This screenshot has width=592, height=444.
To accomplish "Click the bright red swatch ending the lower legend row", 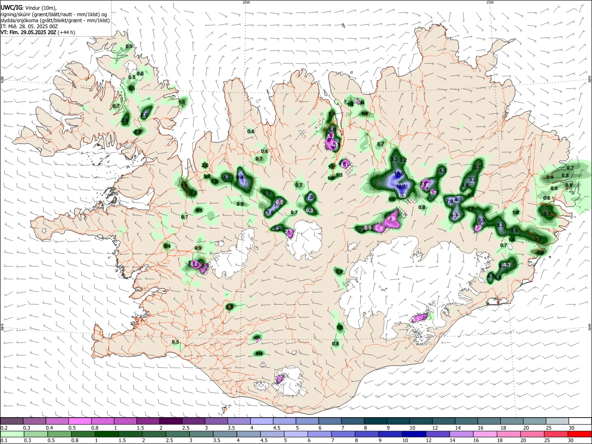I will click(580, 434).
